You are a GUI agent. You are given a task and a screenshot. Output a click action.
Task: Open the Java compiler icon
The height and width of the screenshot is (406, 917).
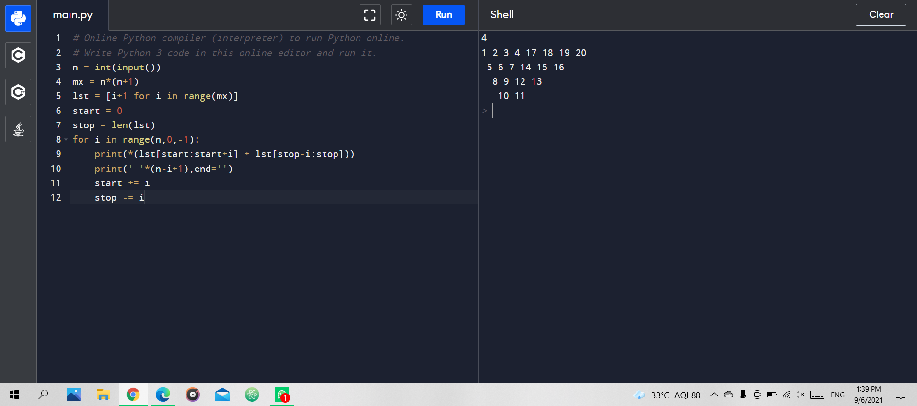[x=18, y=129]
